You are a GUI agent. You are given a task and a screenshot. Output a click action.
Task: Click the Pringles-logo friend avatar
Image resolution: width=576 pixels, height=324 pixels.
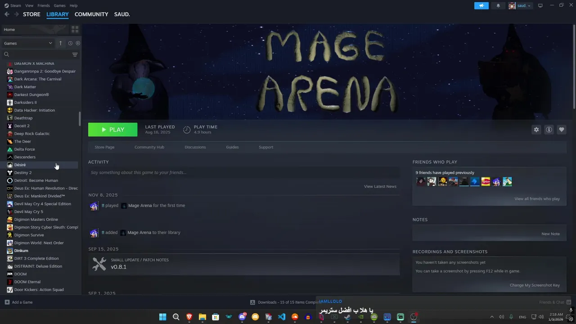(486, 182)
